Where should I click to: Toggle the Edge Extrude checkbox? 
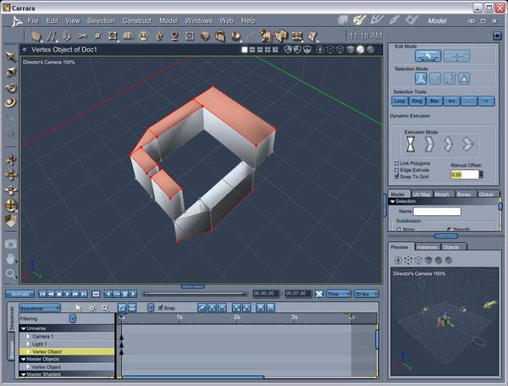(x=398, y=168)
